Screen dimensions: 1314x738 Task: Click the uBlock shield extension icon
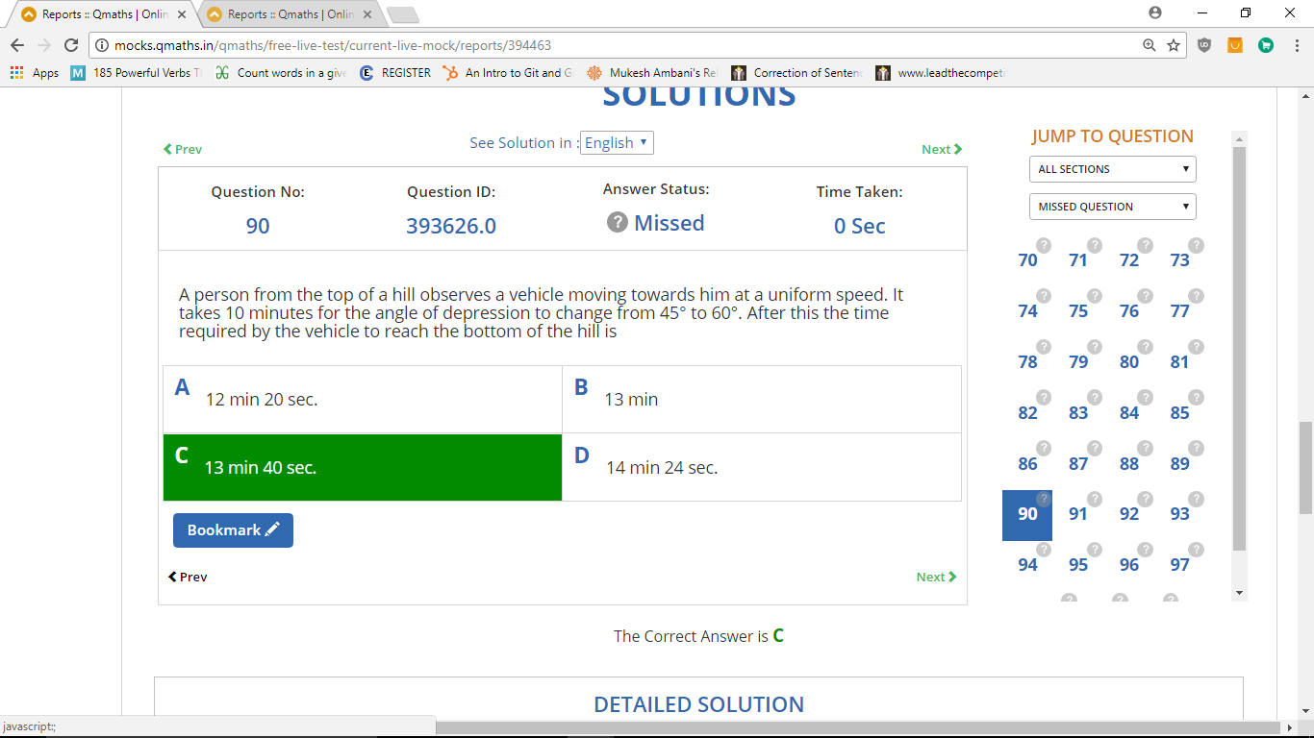1204,45
